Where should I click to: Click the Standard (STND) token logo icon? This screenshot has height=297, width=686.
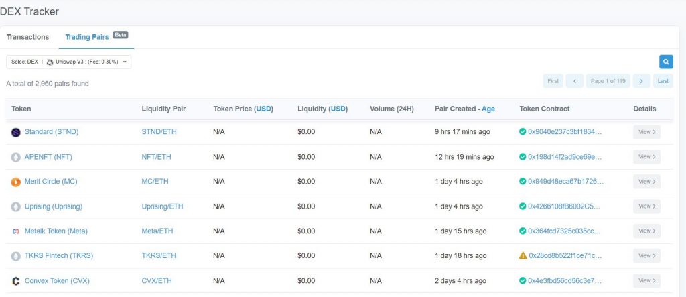point(16,132)
